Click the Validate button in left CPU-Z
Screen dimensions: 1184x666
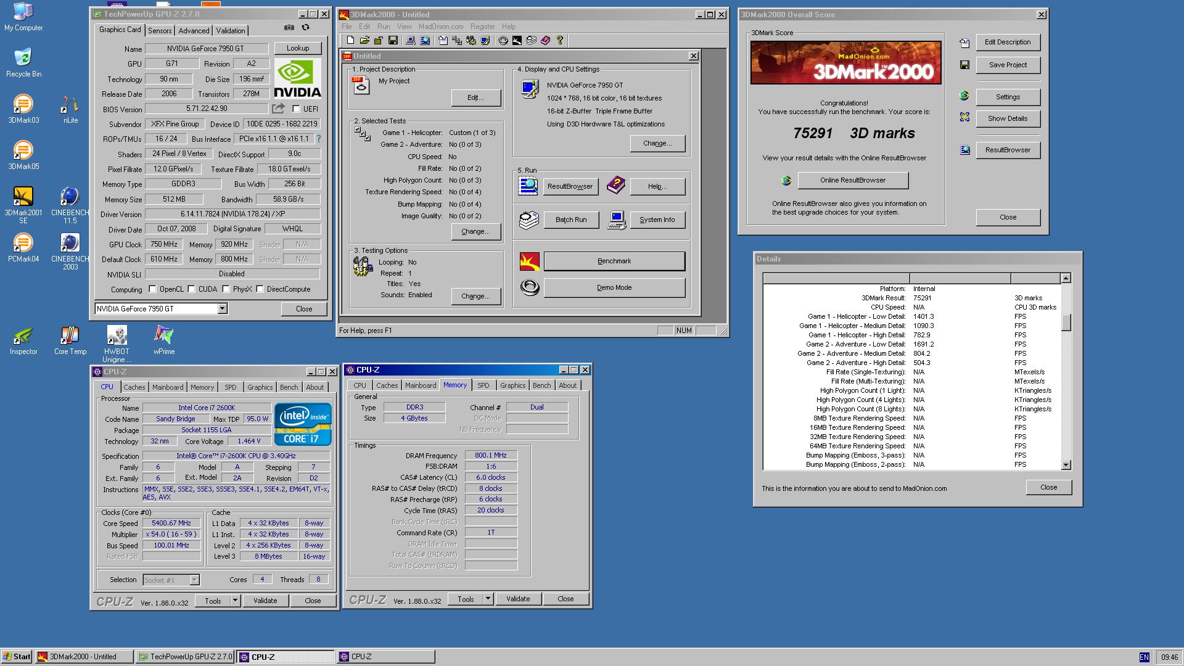click(x=265, y=600)
